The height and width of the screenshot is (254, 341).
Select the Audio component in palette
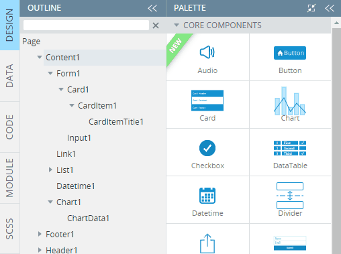click(207, 57)
